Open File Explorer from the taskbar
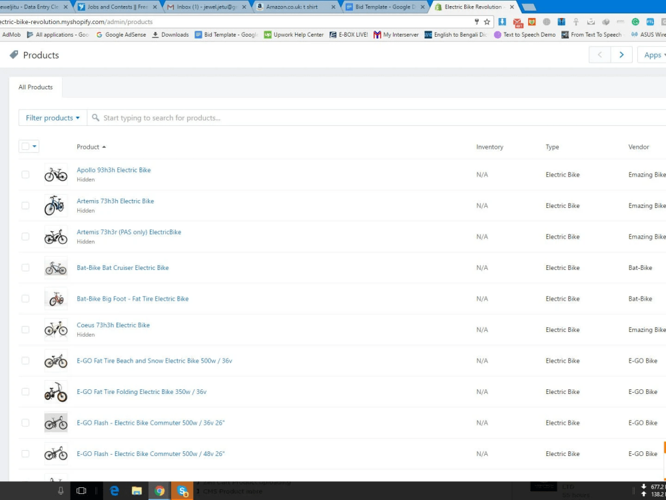 pos(137,491)
